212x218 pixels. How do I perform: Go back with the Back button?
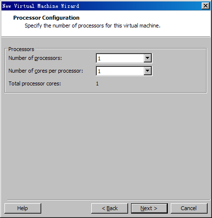(x=109, y=208)
